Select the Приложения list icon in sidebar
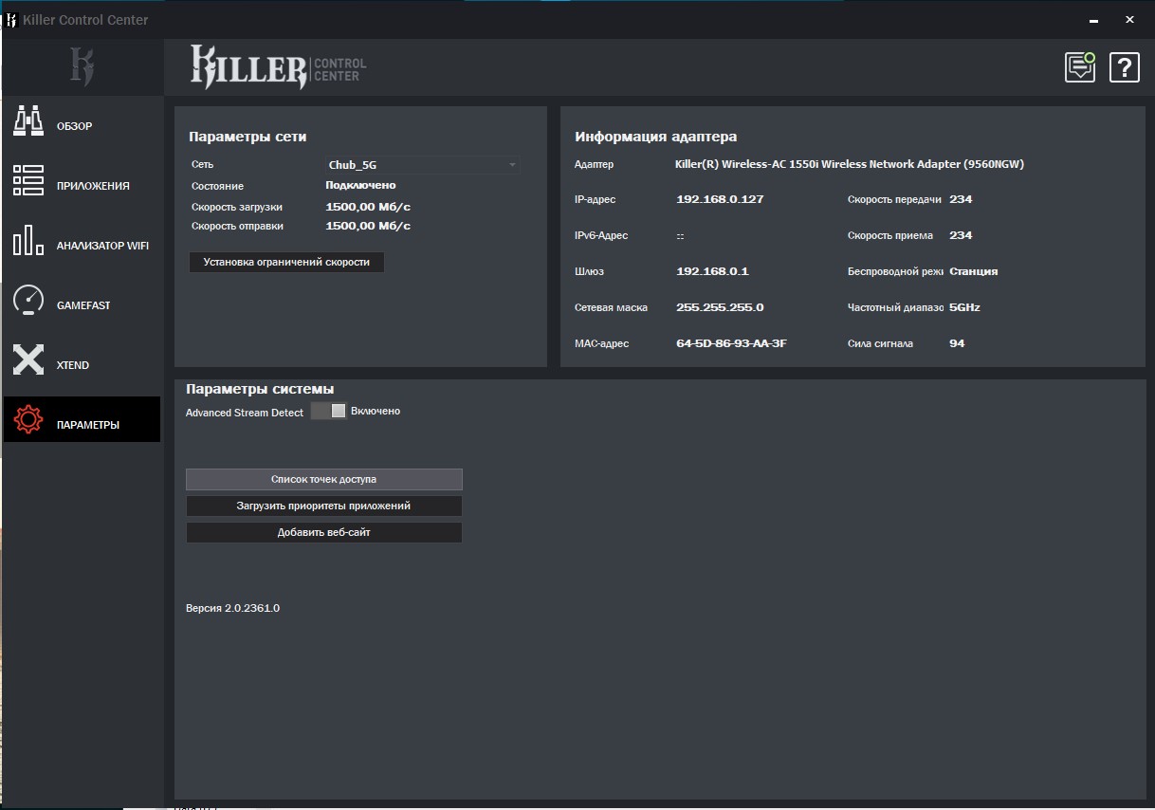 click(28, 180)
